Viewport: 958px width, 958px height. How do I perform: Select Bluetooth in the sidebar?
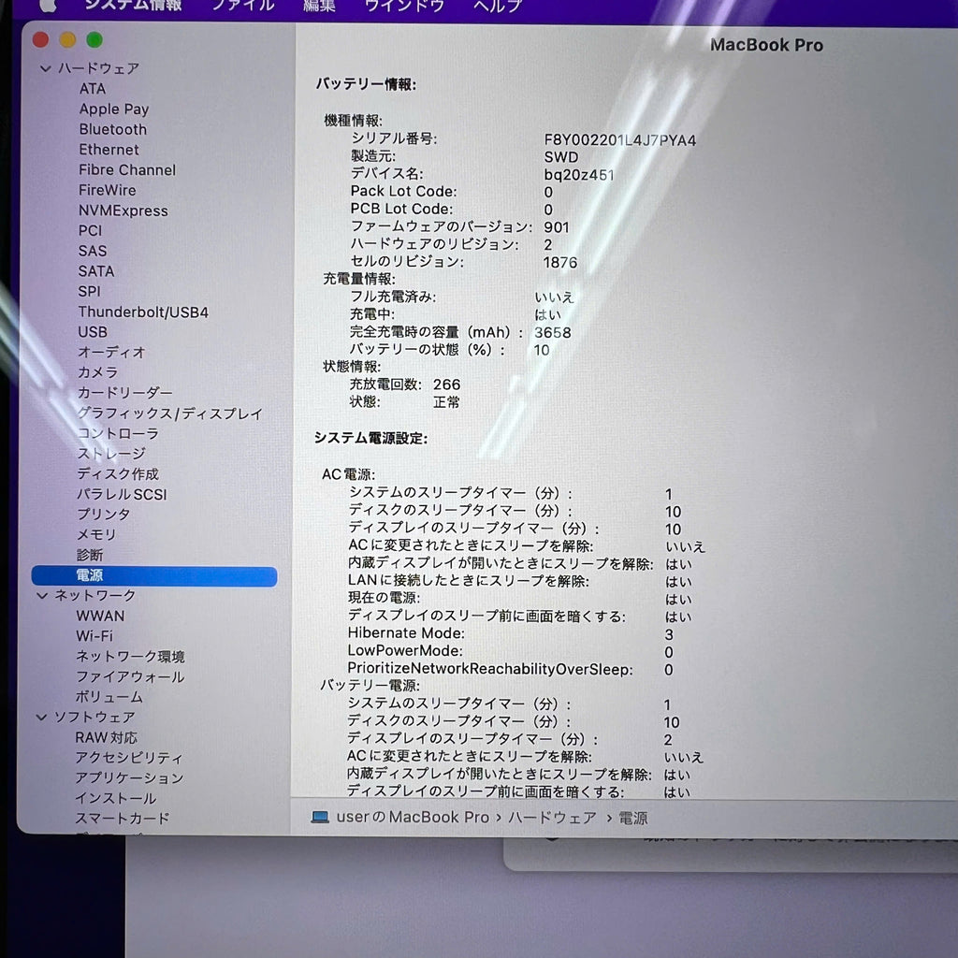click(112, 129)
